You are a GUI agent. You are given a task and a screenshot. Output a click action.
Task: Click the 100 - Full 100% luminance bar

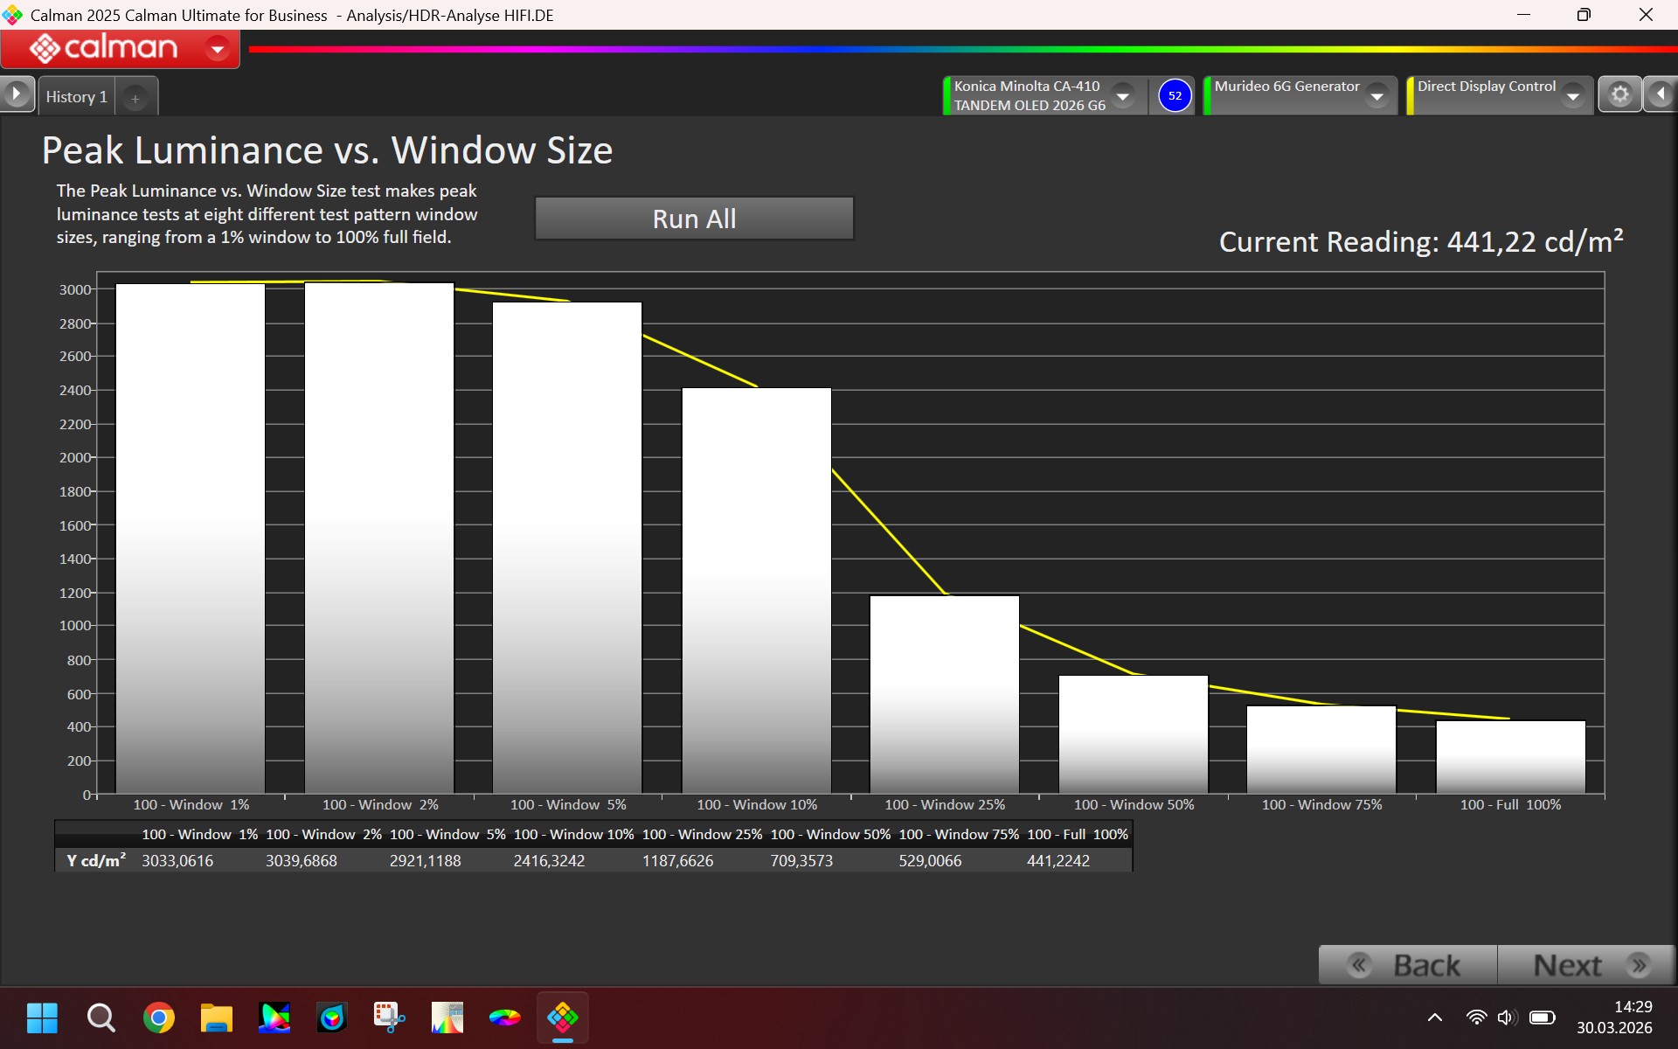pos(1510,756)
